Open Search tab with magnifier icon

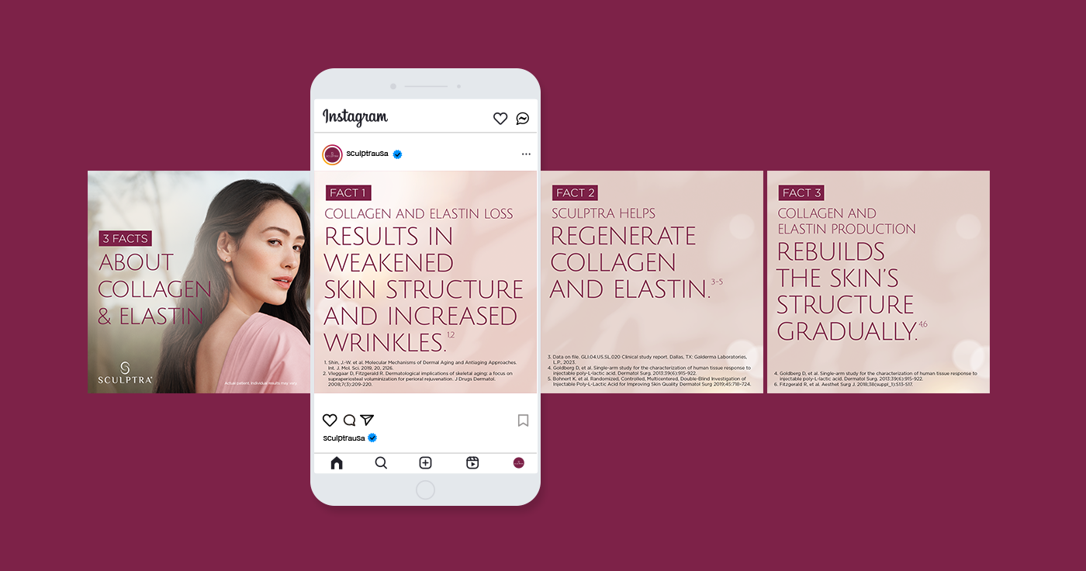tap(381, 463)
